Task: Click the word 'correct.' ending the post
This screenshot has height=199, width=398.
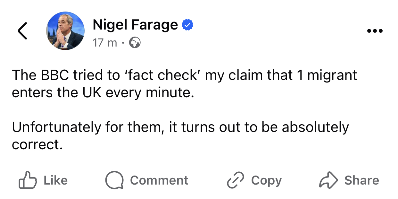Action: (x=37, y=144)
